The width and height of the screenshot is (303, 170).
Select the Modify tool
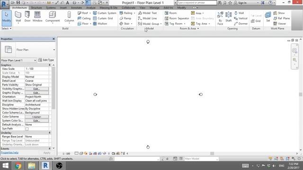point(6,18)
